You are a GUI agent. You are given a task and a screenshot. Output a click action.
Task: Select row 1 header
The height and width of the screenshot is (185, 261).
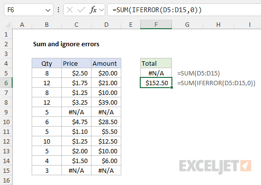(6, 34)
